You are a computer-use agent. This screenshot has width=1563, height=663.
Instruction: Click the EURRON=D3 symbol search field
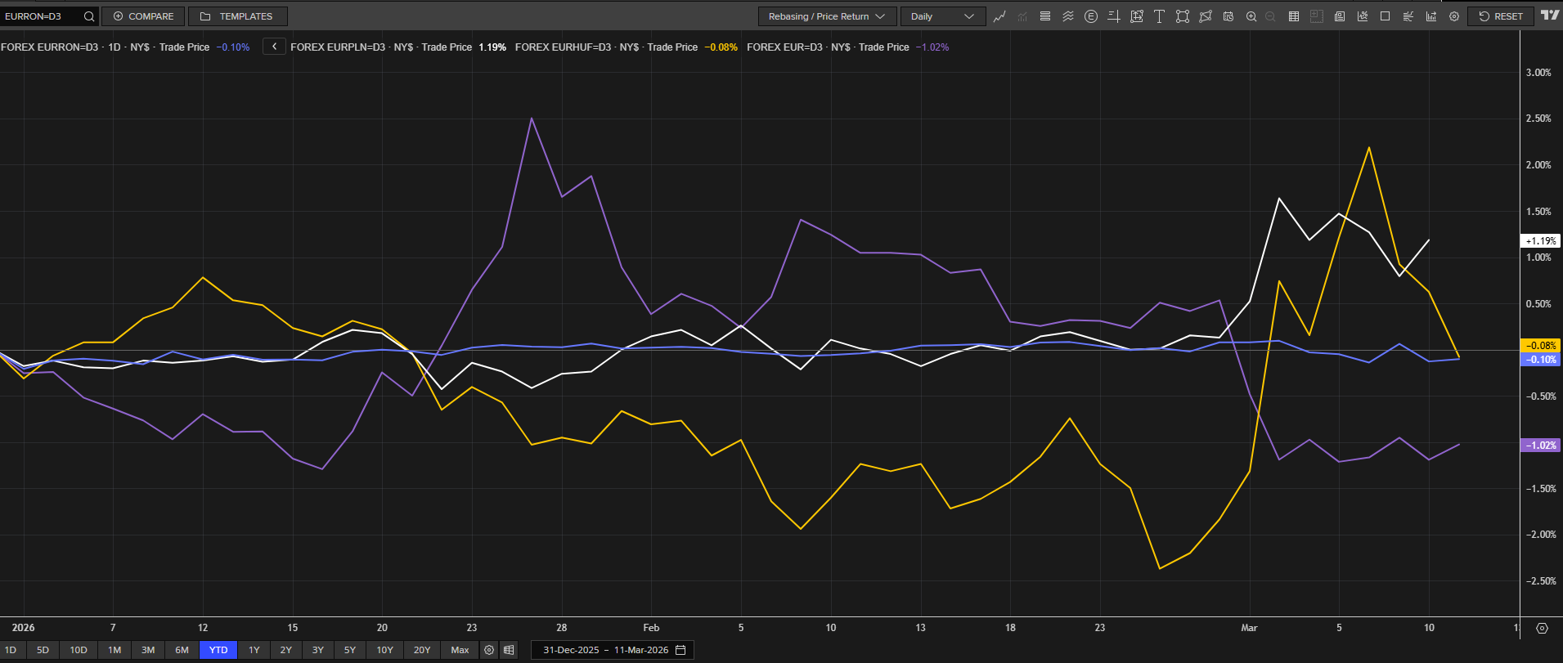41,16
